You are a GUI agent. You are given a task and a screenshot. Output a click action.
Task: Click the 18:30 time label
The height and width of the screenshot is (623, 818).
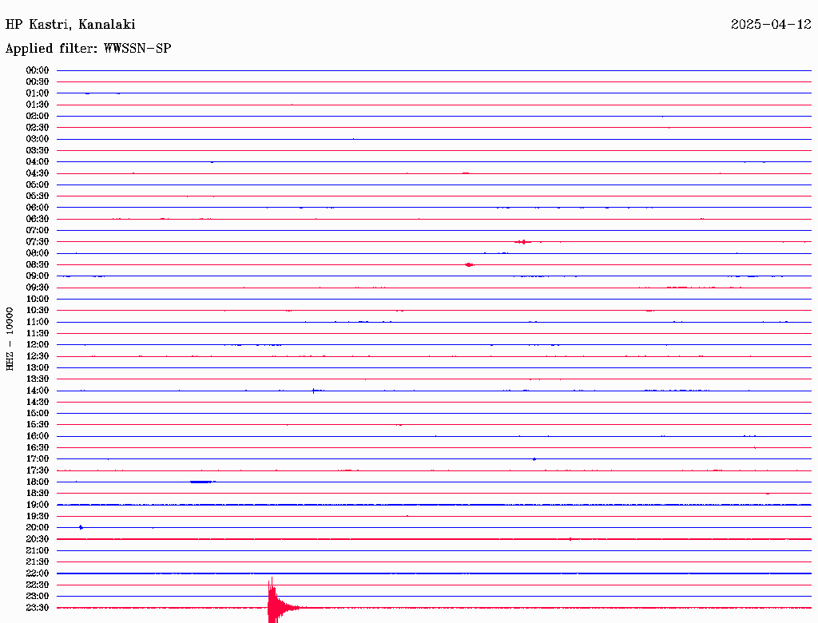tap(38, 494)
